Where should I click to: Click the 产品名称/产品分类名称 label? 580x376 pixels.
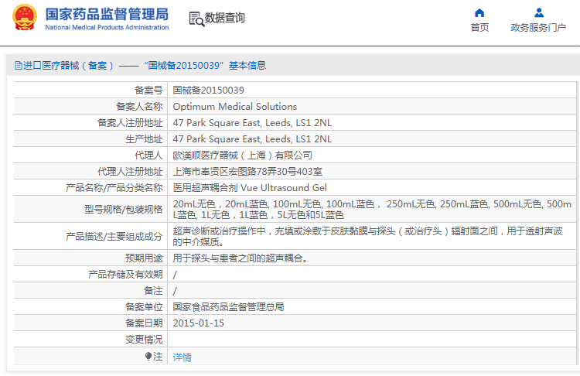click(x=114, y=188)
